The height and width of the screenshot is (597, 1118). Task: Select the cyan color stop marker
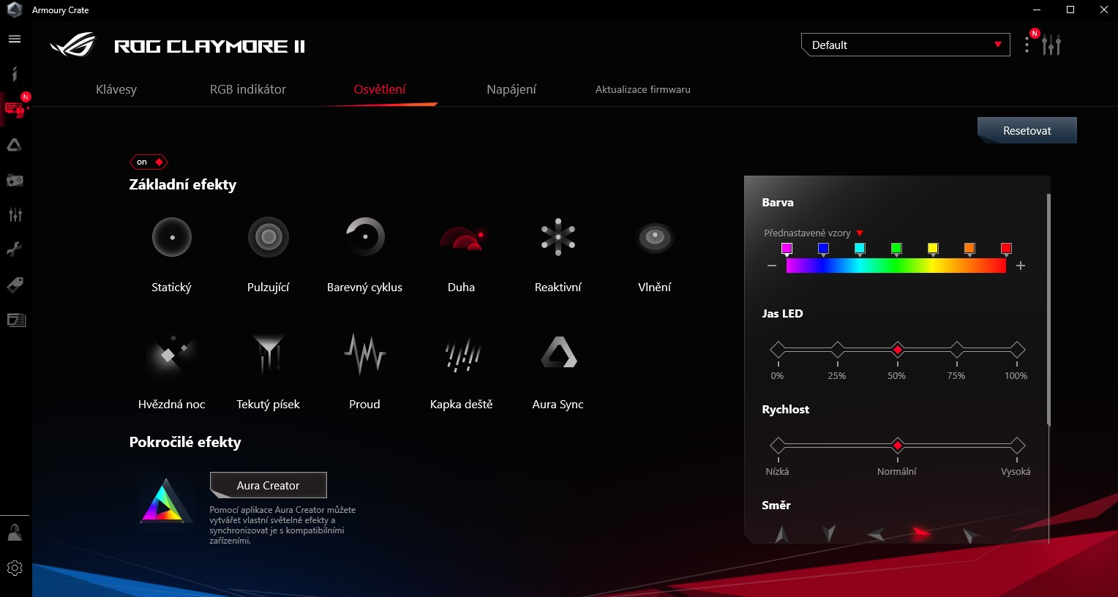[x=860, y=249]
